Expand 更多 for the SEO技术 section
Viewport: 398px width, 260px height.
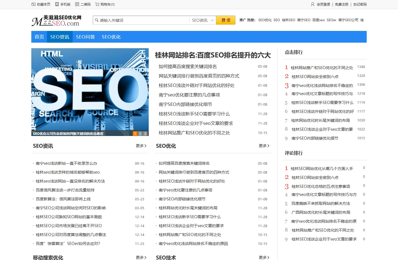pos(264,257)
